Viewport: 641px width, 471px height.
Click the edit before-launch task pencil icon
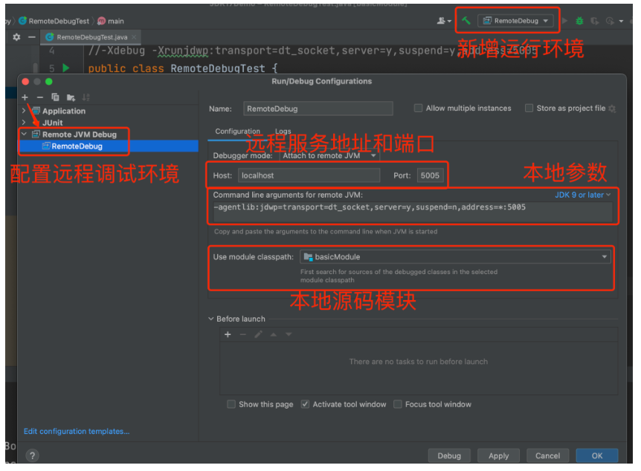258,334
